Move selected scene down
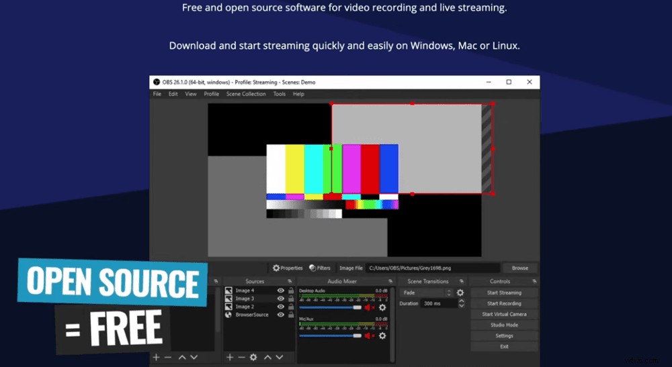Image resolution: width=672 pixels, height=367 pixels. (x=194, y=357)
